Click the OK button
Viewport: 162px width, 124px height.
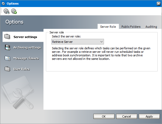point(104,116)
